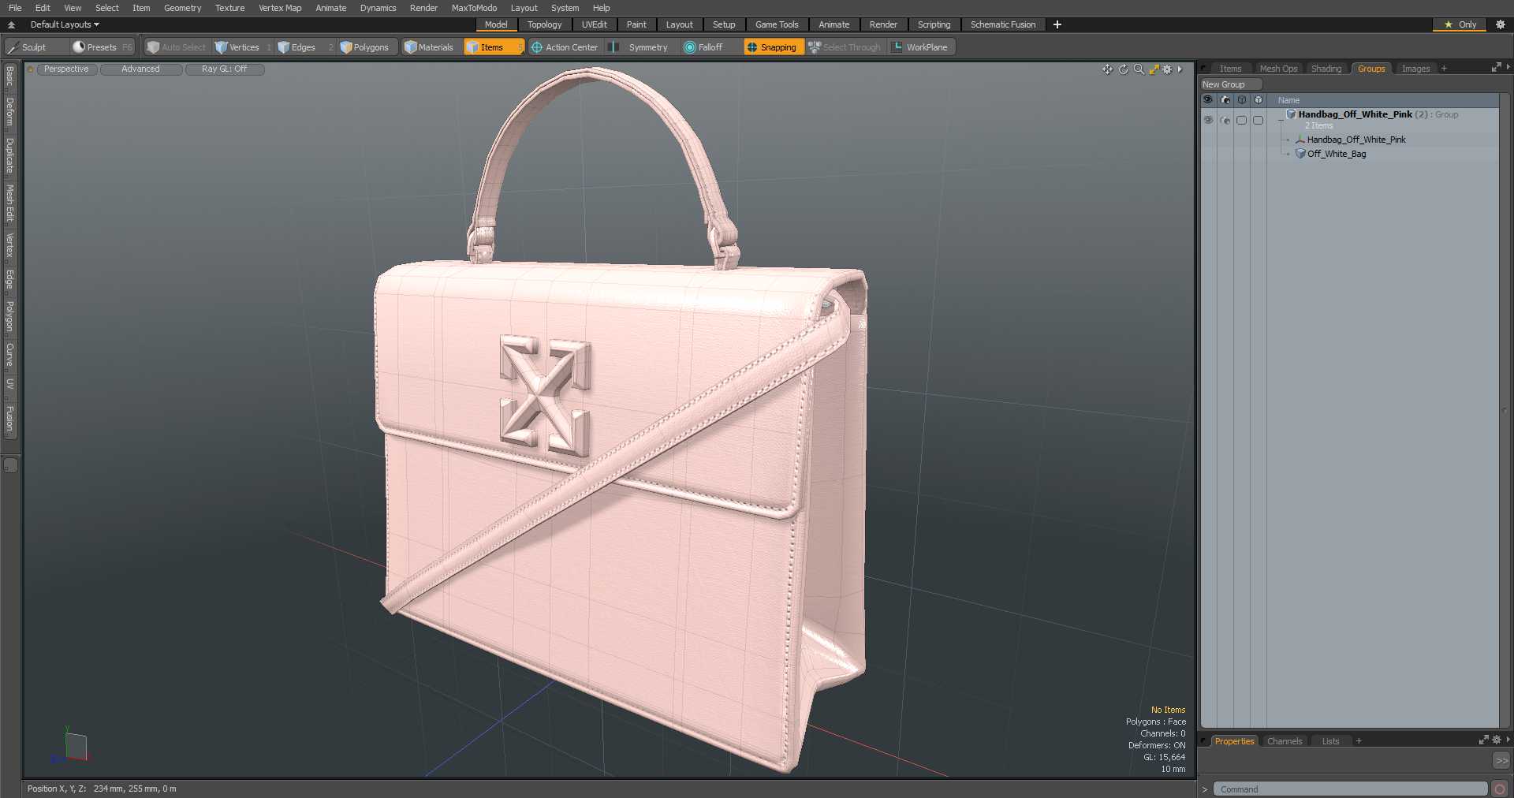Switch to Vertices selection mode
Image resolution: width=1514 pixels, height=798 pixels.
243,47
